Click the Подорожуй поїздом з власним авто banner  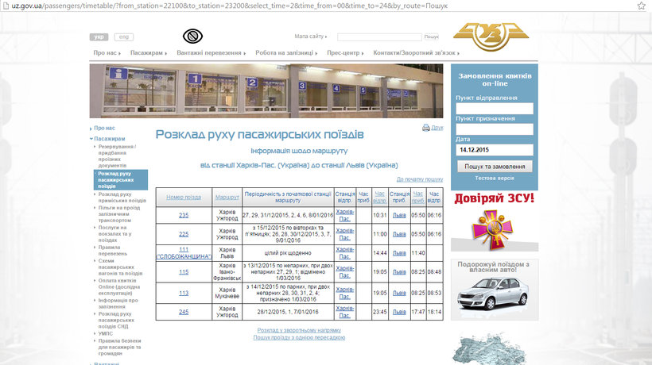(x=495, y=289)
